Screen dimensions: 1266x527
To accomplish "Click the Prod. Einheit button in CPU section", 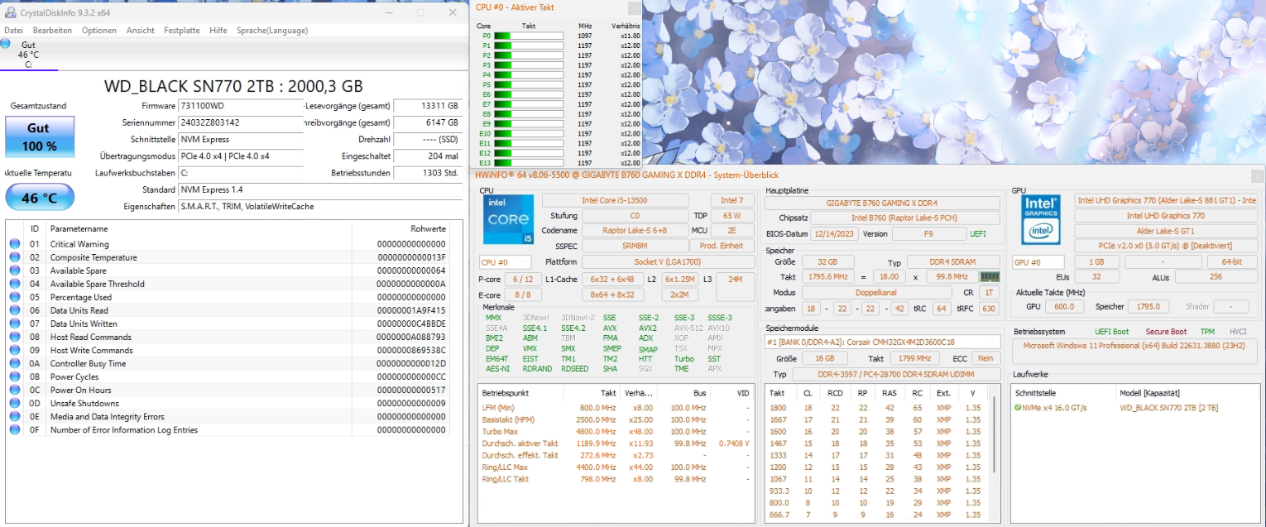I will tap(721, 246).
